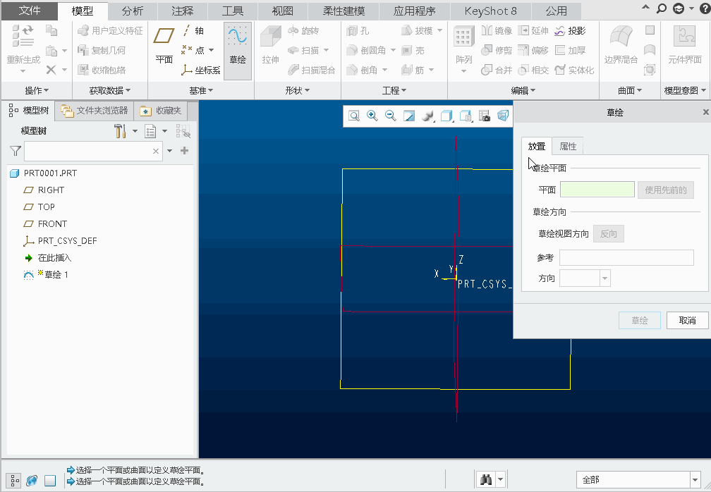Click the 参考 (Reference) collector field
The width and height of the screenshot is (711, 492).
pos(626,257)
